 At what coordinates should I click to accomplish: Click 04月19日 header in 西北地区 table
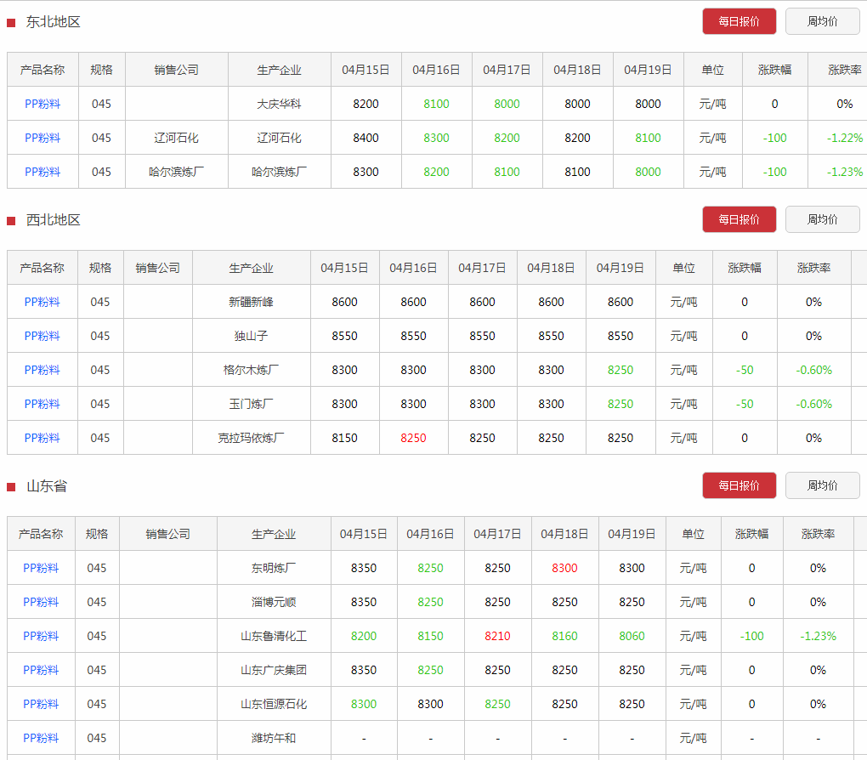[620, 268]
